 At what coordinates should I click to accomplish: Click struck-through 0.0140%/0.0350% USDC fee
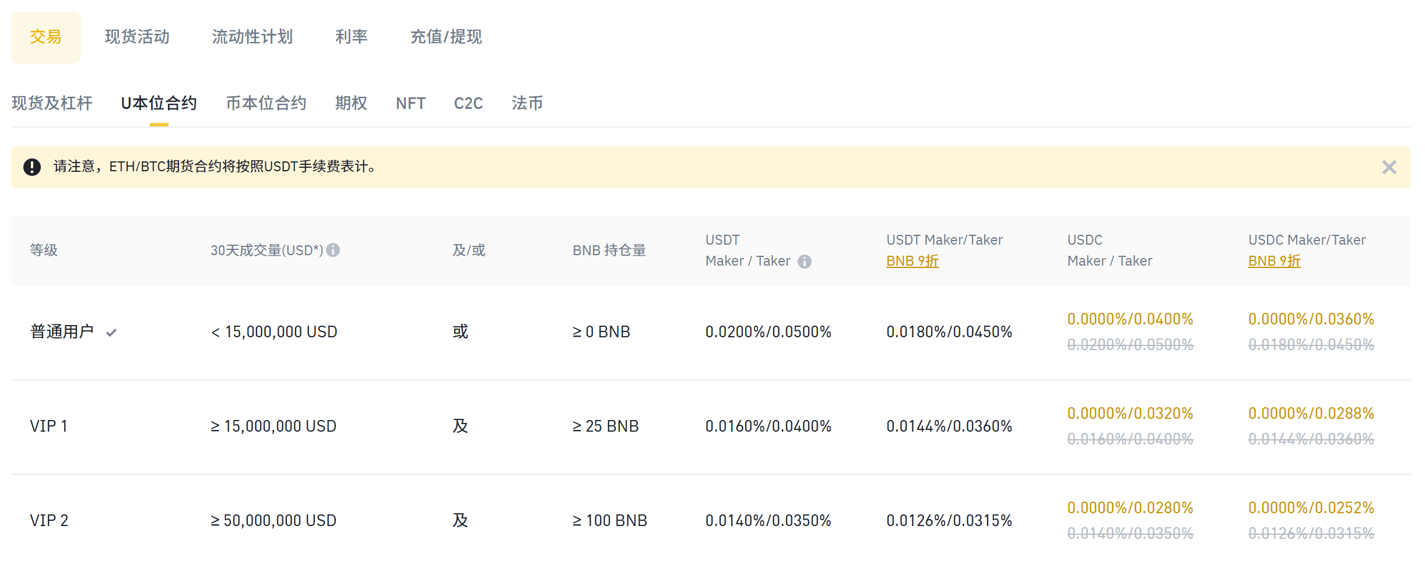coord(1131,534)
